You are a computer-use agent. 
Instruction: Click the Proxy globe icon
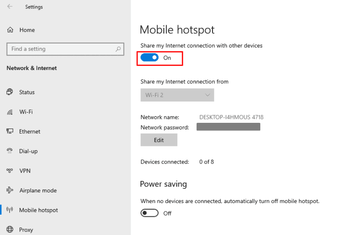(x=10, y=230)
